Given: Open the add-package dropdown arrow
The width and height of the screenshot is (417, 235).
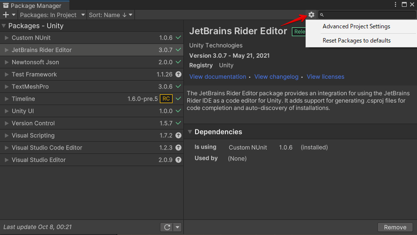Looking at the screenshot, I should point(14,15).
